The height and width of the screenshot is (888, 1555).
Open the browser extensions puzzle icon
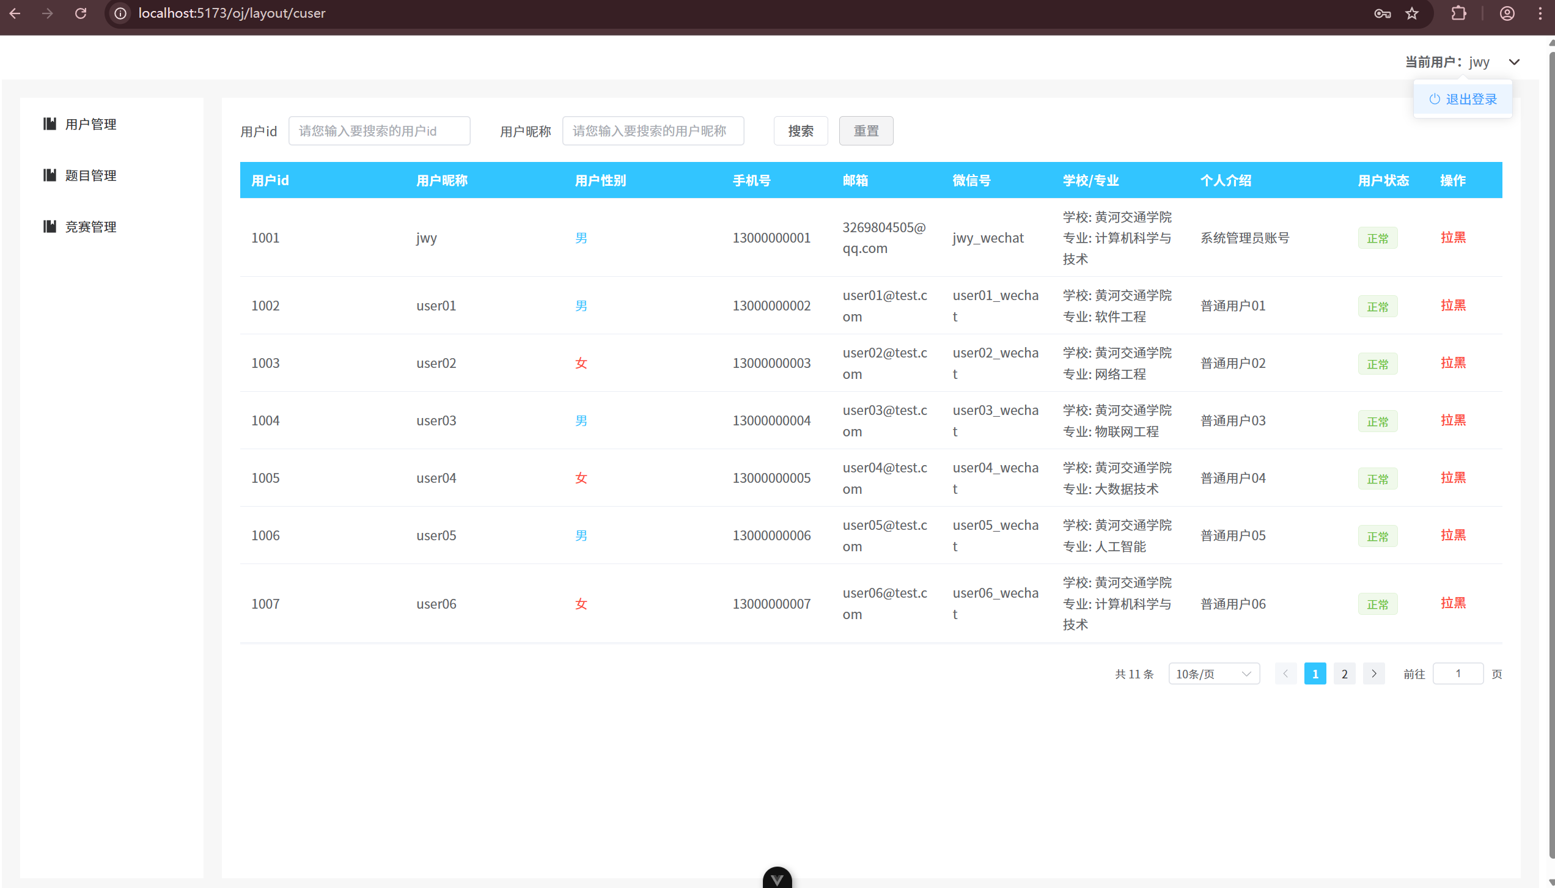(x=1458, y=13)
